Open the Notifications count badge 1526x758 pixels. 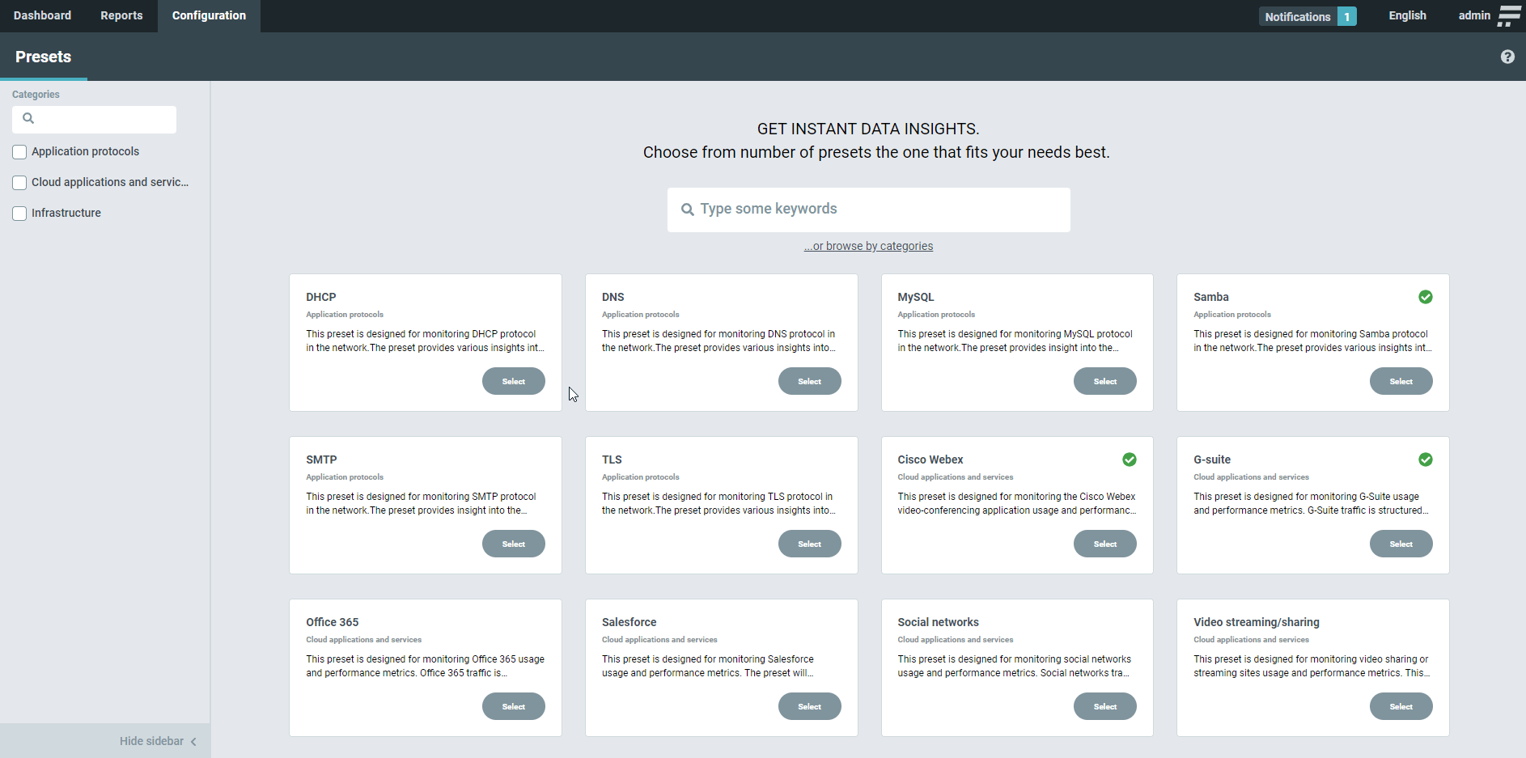[1347, 16]
